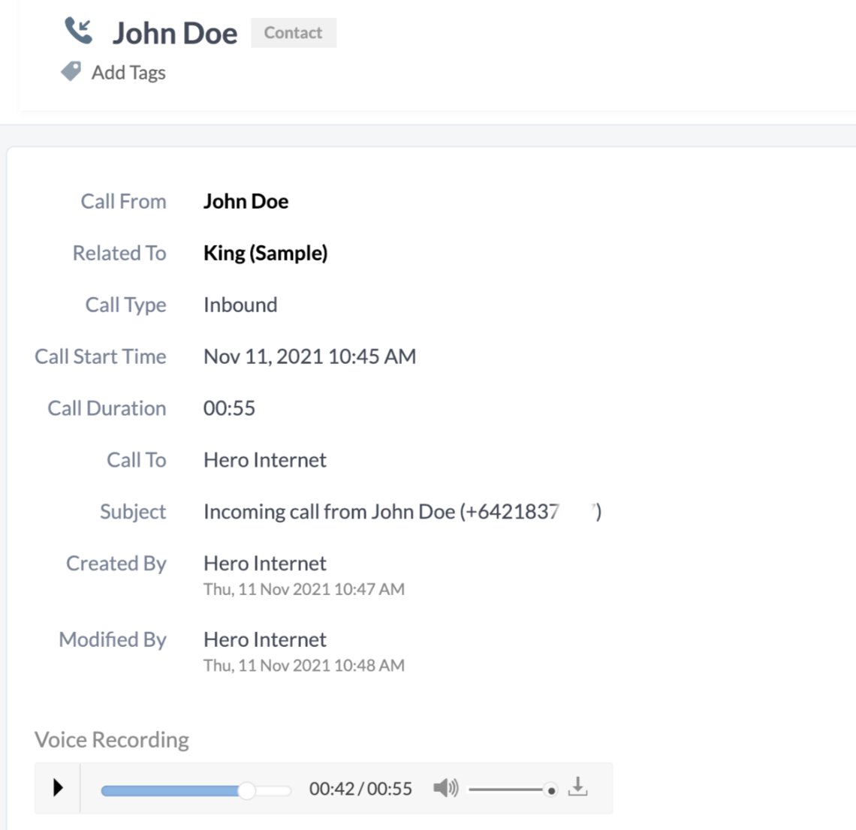Click the volume slider handle

[x=551, y=790]
